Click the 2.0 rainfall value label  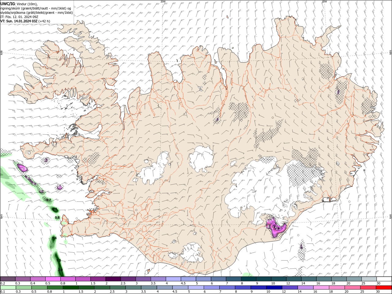[60, 270]
